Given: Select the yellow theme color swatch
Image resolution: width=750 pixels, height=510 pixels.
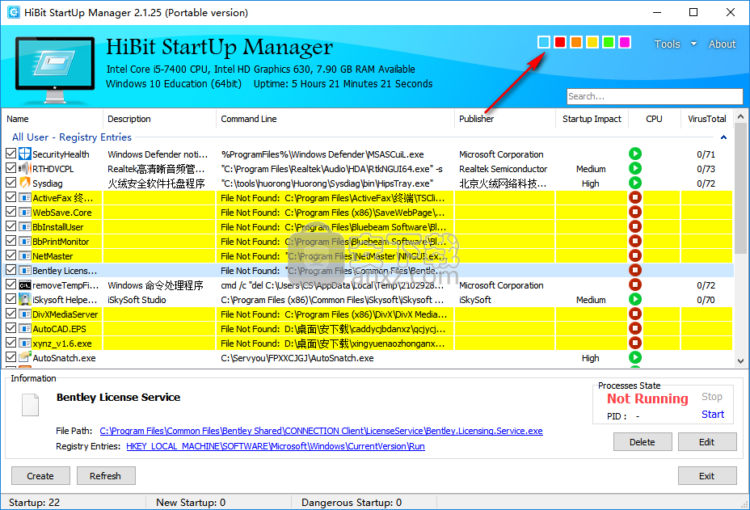Looking at the screenshot, I should (592, 42).
